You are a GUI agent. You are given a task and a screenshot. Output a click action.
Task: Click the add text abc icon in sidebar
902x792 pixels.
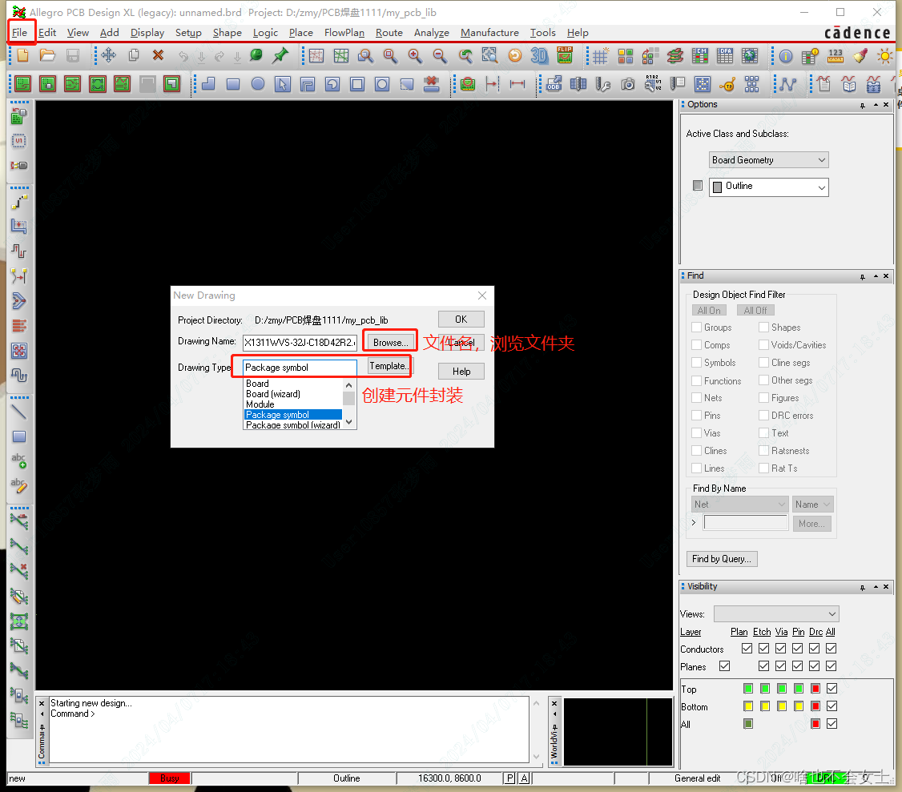(x=19, y=460)
